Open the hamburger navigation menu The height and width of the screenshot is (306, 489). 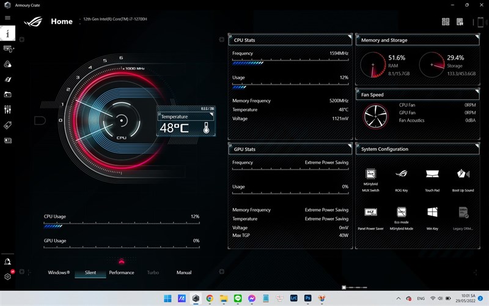click(x=8, y=18)
